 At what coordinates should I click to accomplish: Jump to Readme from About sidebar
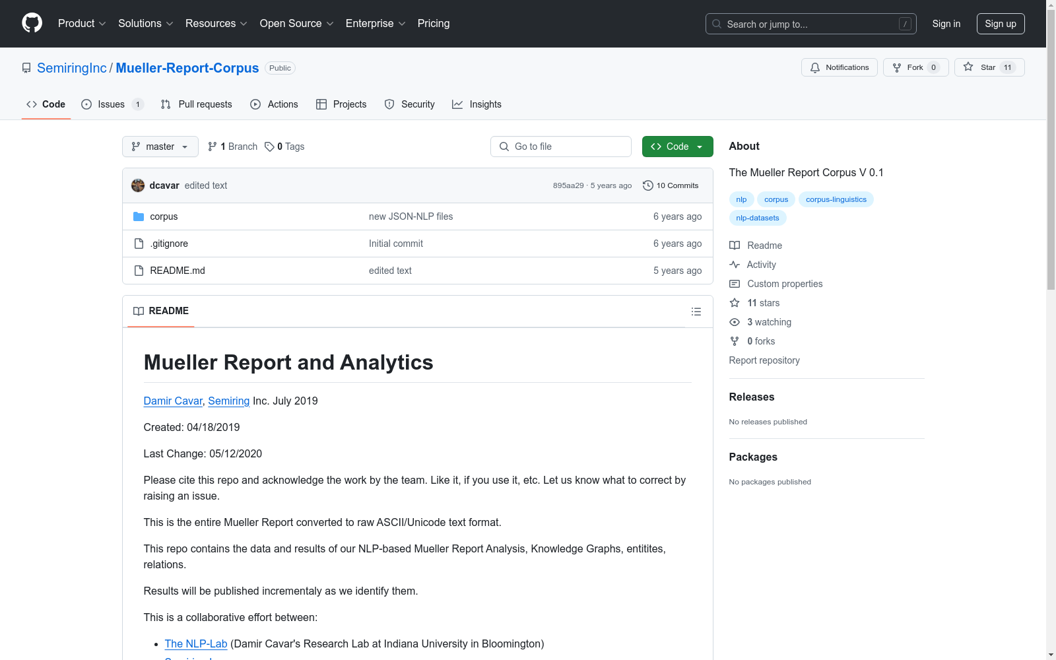[756, 246]
